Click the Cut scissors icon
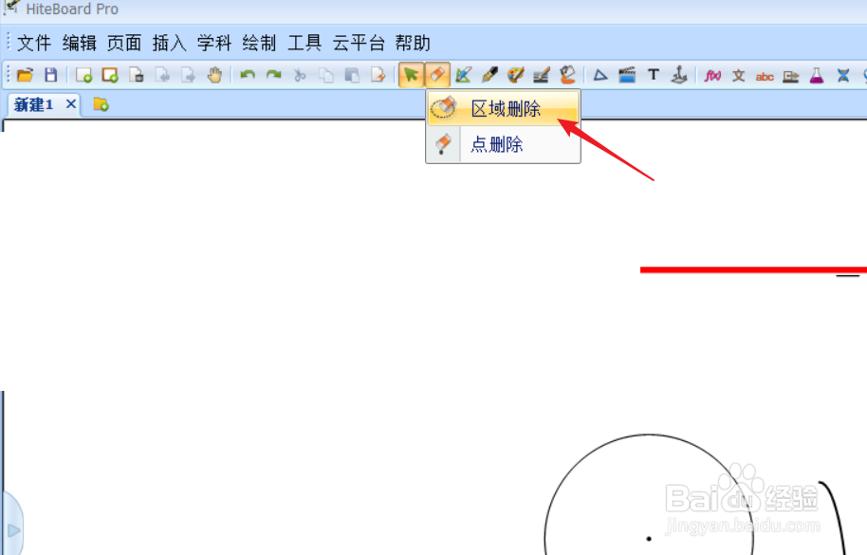867x555 pixels. tap(300, 75)
